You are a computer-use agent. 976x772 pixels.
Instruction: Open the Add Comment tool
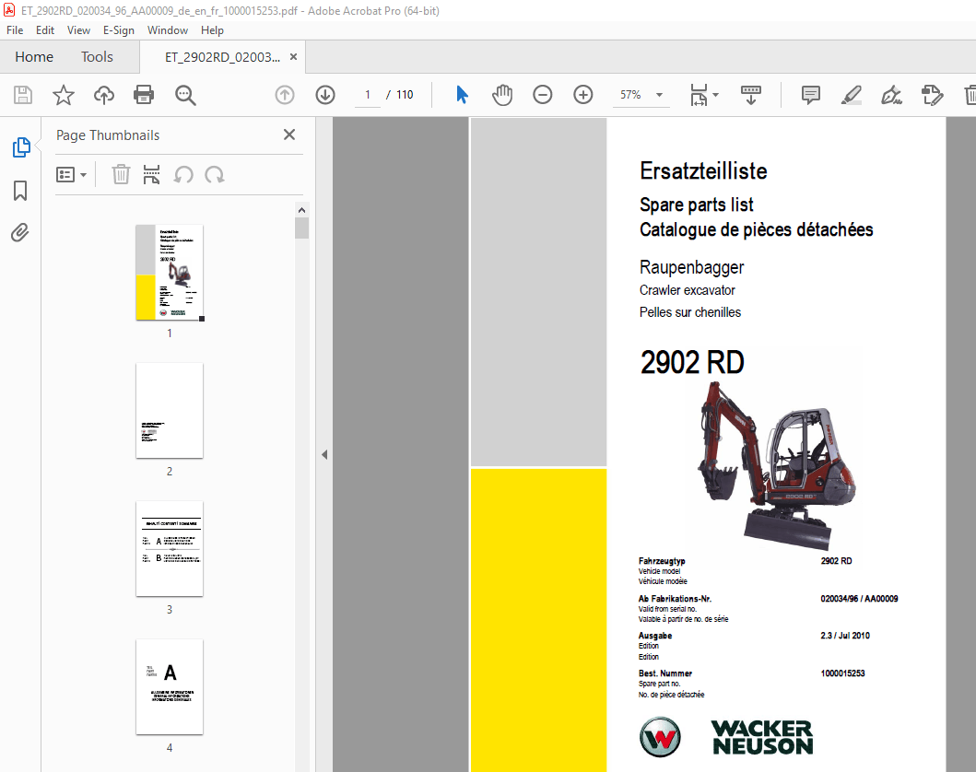click(810, 95)
